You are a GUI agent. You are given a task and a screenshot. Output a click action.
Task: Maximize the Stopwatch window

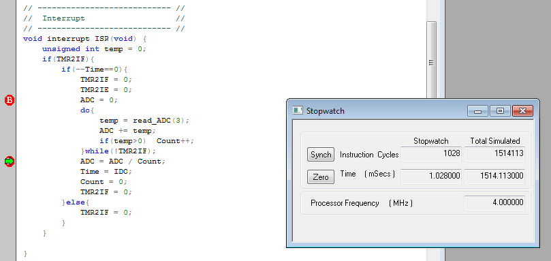pos(500,111)
